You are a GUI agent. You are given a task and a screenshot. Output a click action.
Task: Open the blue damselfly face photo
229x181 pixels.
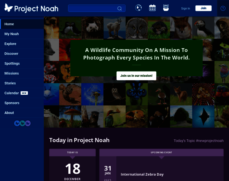coord(137,94)
